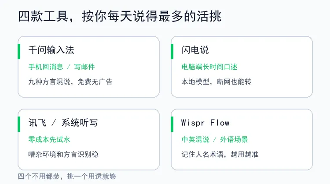Click the 闪电说 card title
330x184 pixels.
tap(195, 50)
